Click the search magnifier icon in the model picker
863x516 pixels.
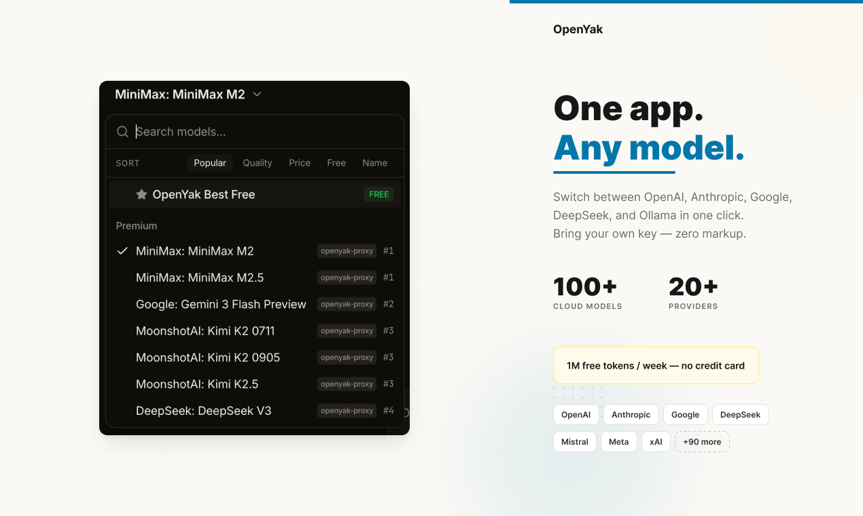tap(123, 131)
